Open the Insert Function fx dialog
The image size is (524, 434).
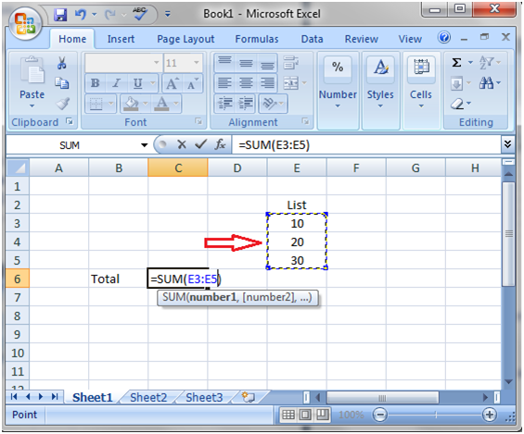coord(220,144)
